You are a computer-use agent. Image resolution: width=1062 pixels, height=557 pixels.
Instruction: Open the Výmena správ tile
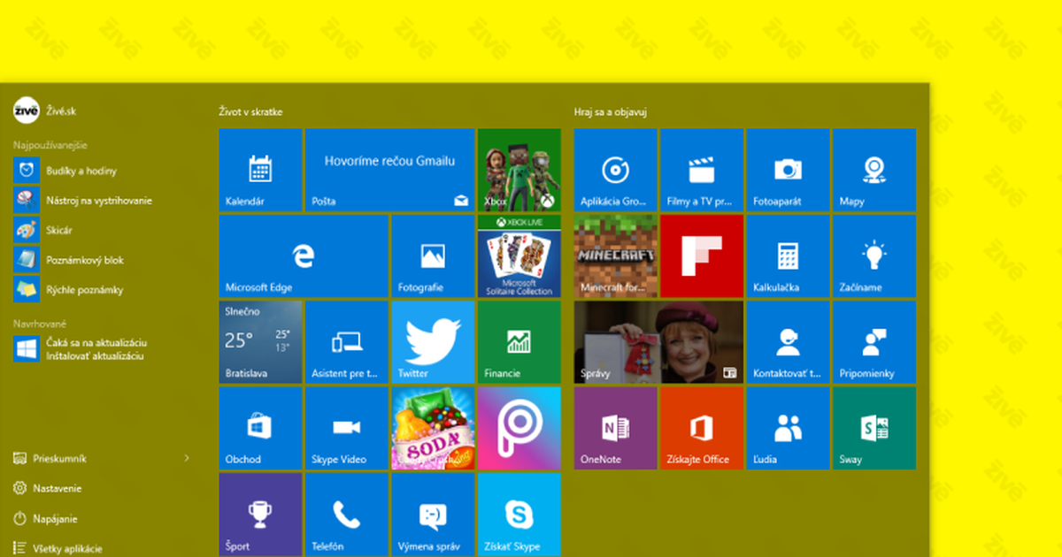tap(432, 514)
